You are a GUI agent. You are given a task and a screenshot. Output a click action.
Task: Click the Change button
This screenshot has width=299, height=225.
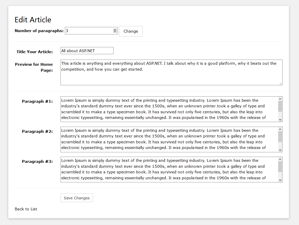pyautogui.click(x=131, y=31)
